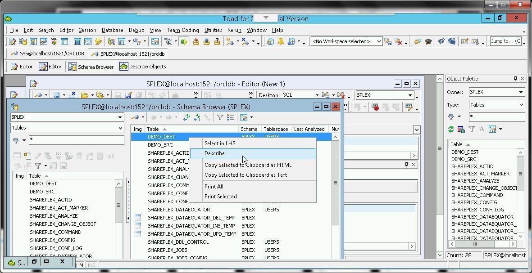This screenshot has width=532, height=273.
Task: Open the Utilities menu
Action: point(213,30)
